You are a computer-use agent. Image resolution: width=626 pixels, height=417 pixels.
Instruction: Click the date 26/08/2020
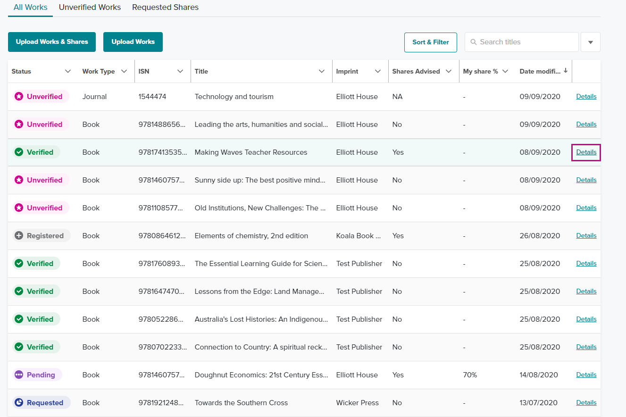pyautogui.click(x=540, y=235)
